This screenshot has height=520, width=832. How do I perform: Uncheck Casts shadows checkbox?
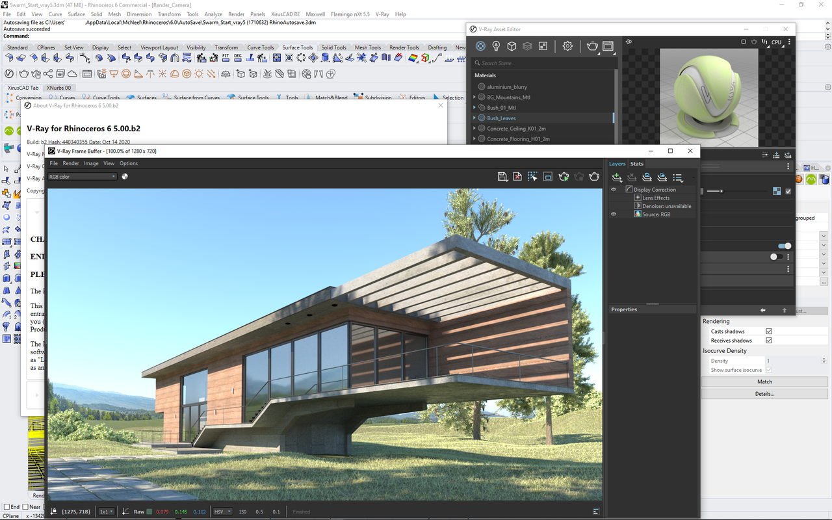(769, 331)
